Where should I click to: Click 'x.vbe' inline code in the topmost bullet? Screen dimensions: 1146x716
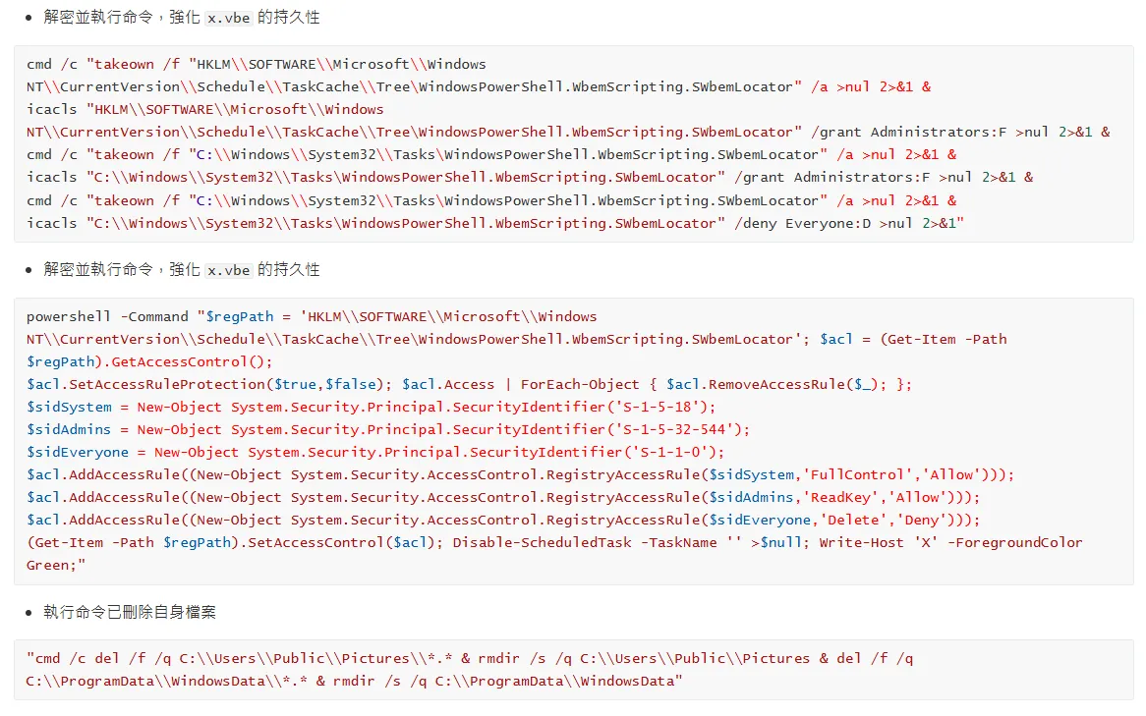229,18
